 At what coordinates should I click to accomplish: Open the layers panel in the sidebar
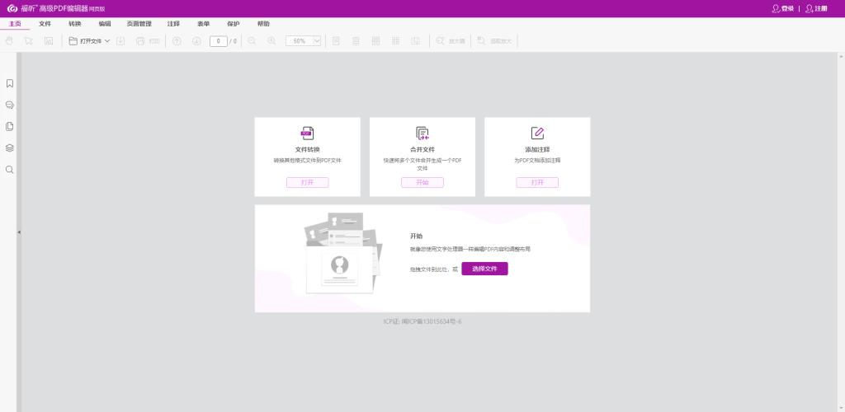coord(10,147)
